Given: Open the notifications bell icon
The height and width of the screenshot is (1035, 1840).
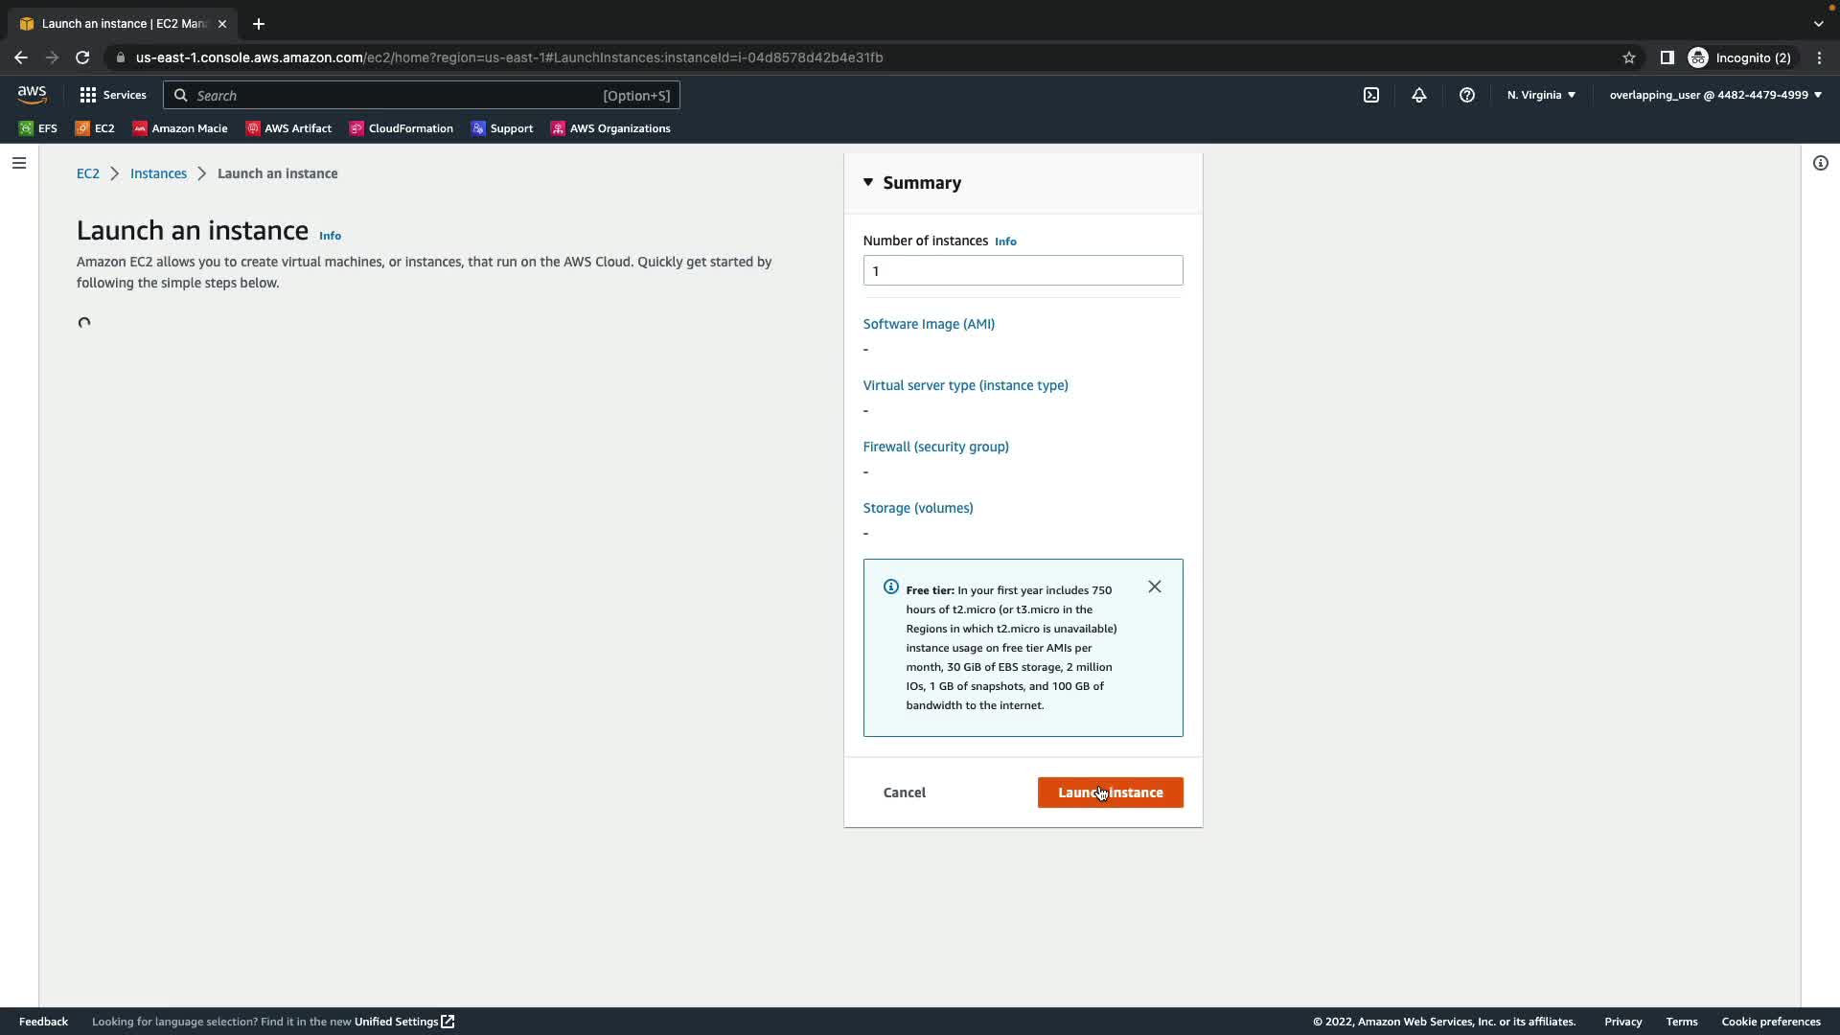Looking at the screenshot, I should [x=1419, y=95].
